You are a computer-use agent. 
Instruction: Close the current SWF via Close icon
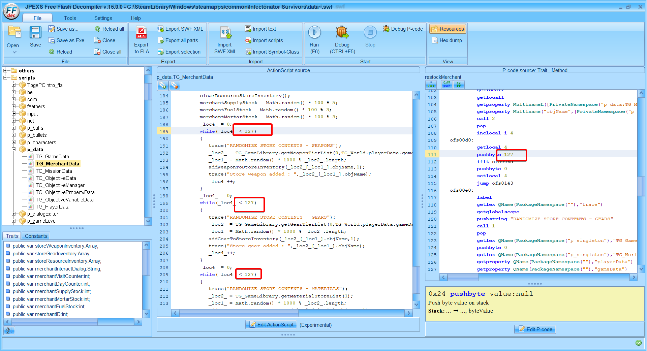pos(97,40)
